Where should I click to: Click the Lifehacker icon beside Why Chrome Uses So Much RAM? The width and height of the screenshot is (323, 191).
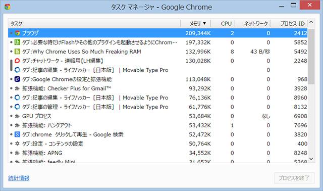(x=17, y=52)
